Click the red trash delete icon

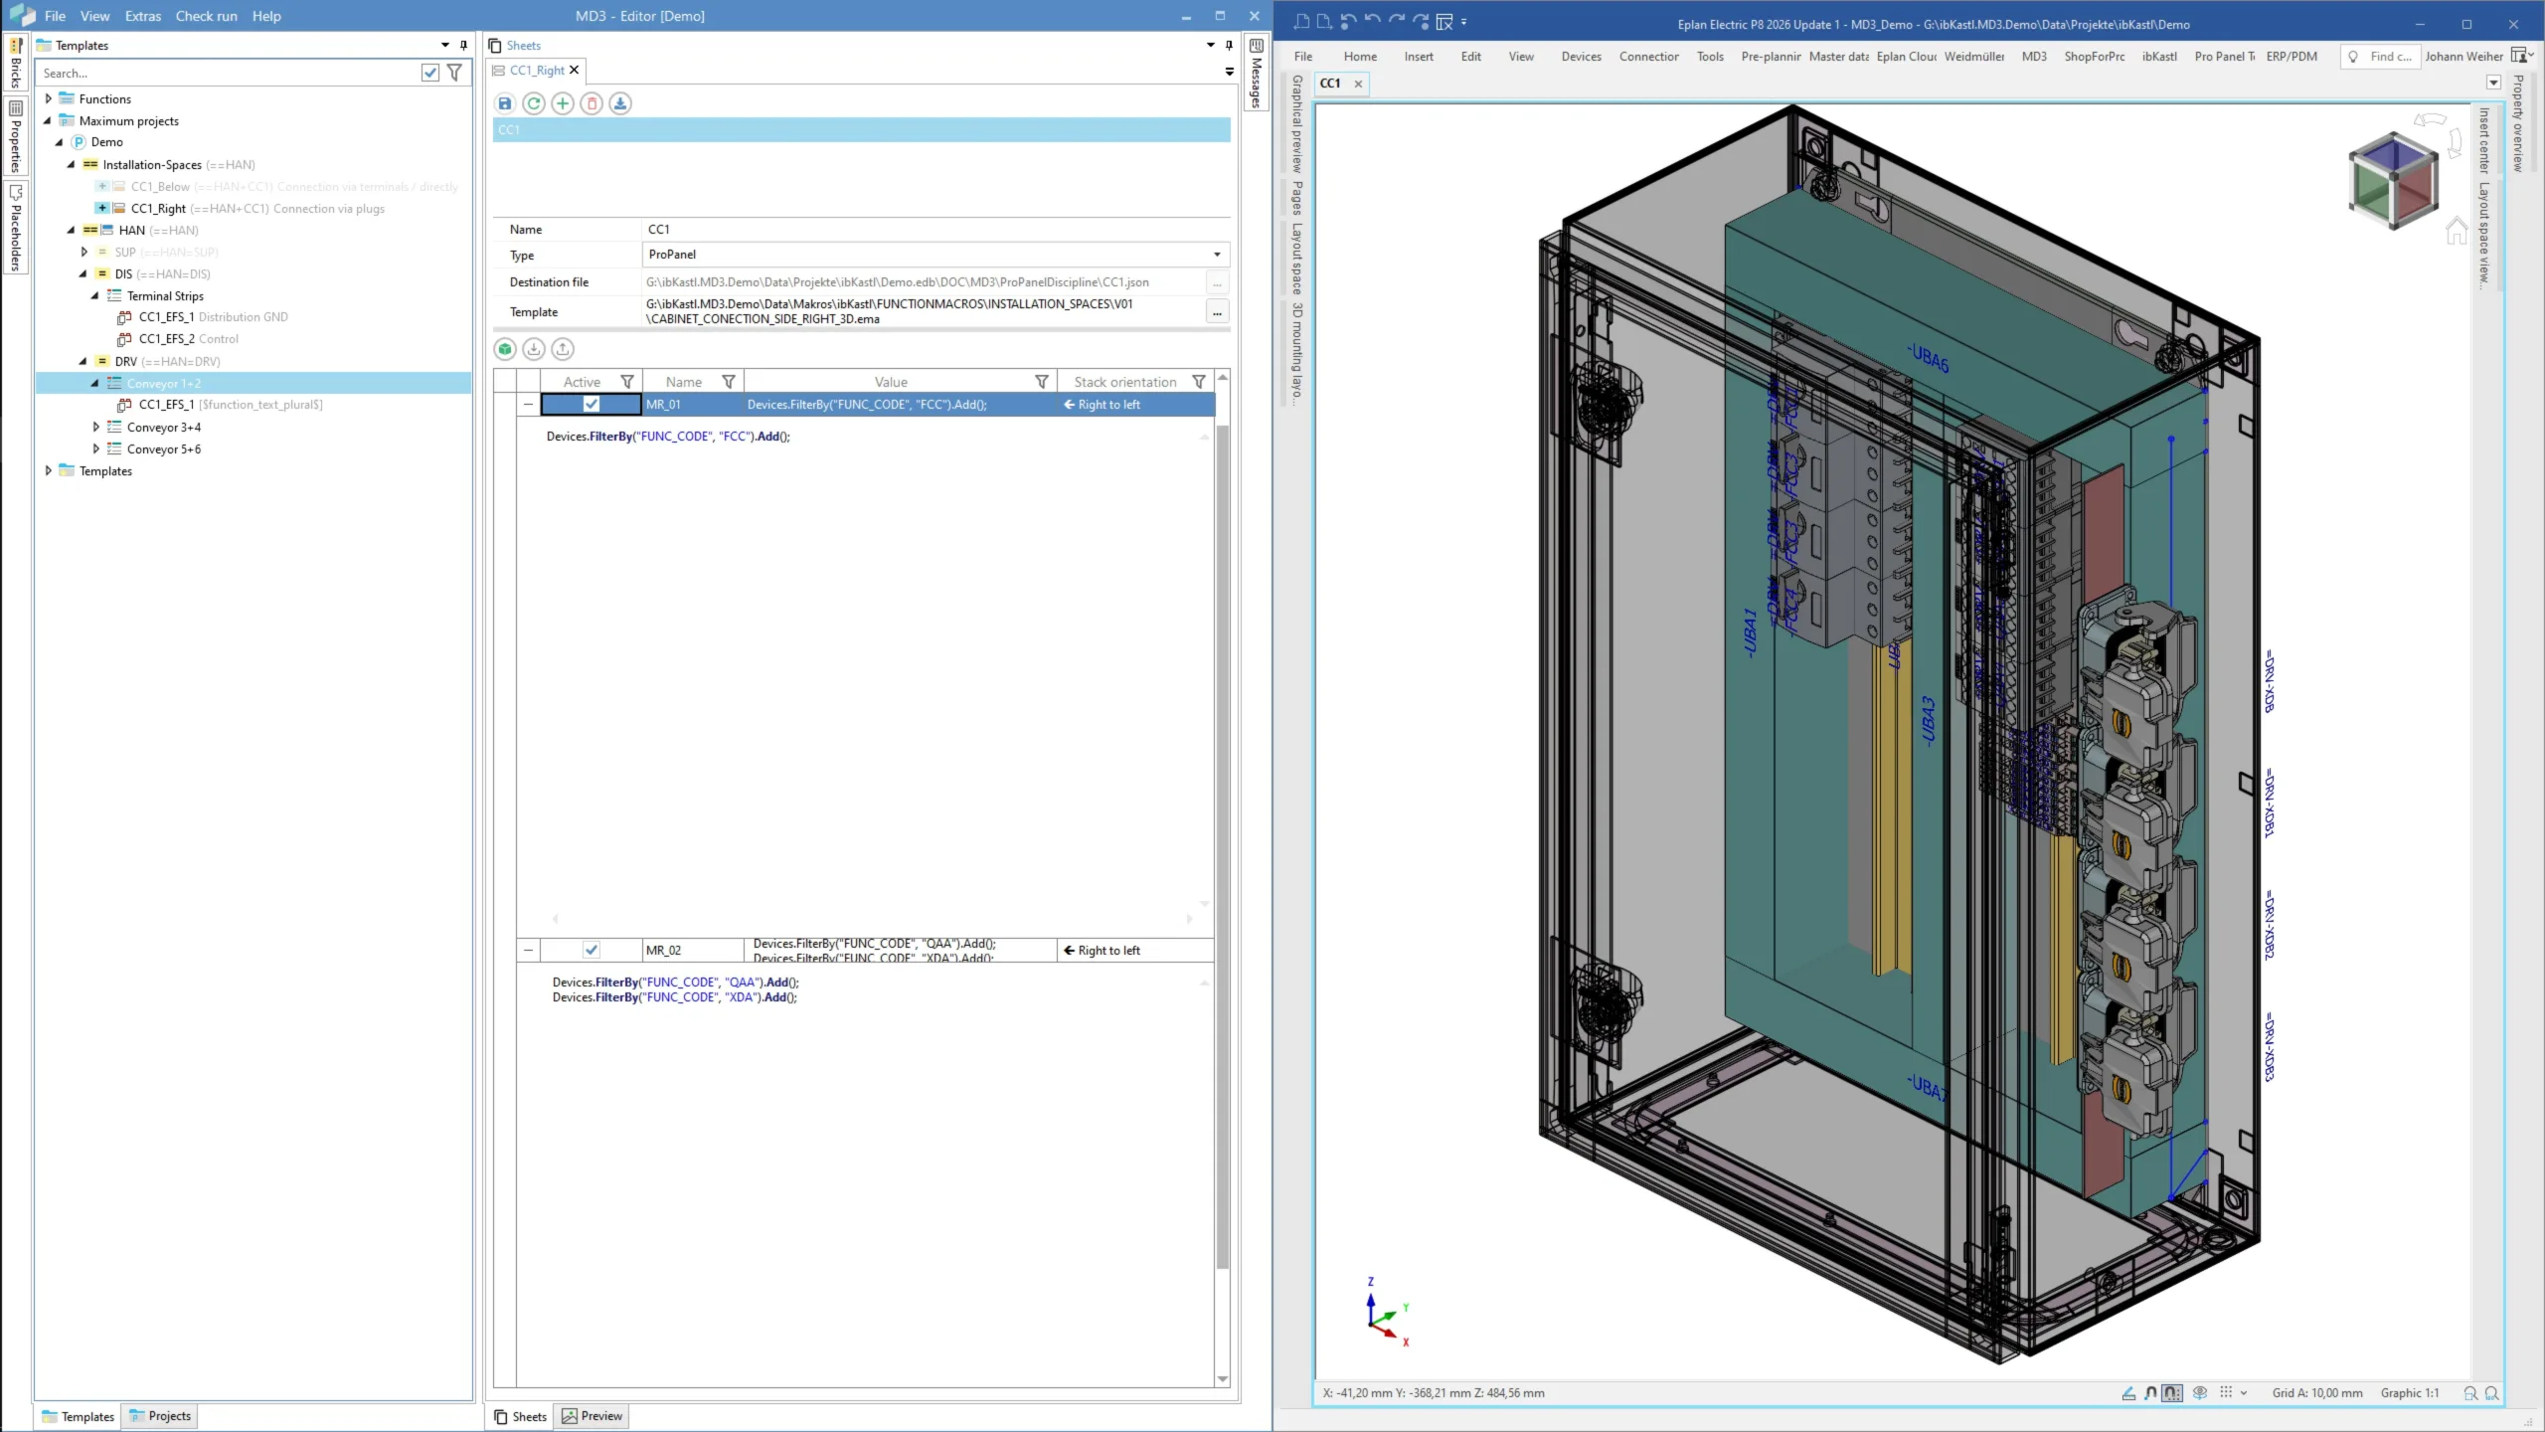click(x=592, y=103)
